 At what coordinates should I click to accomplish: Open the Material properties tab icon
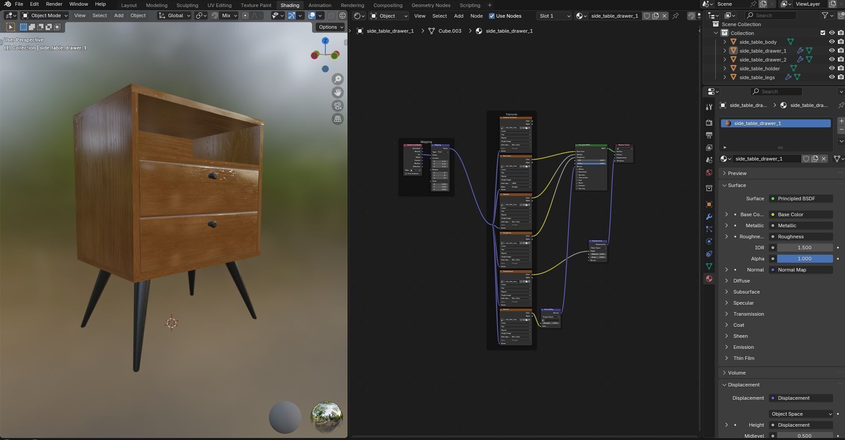click(709, 279)
